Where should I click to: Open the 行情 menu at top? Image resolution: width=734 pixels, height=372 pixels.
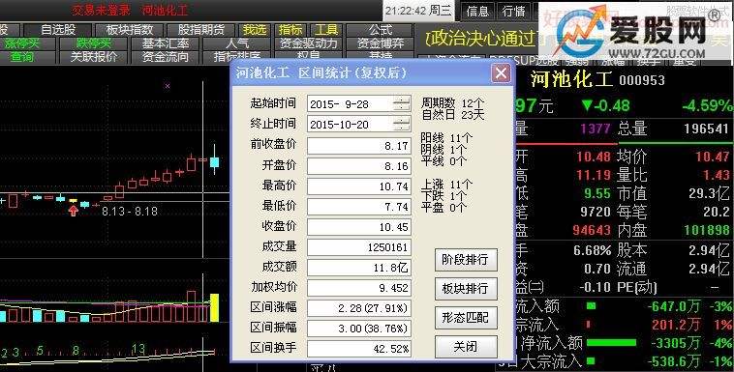(x=513, y=12)
